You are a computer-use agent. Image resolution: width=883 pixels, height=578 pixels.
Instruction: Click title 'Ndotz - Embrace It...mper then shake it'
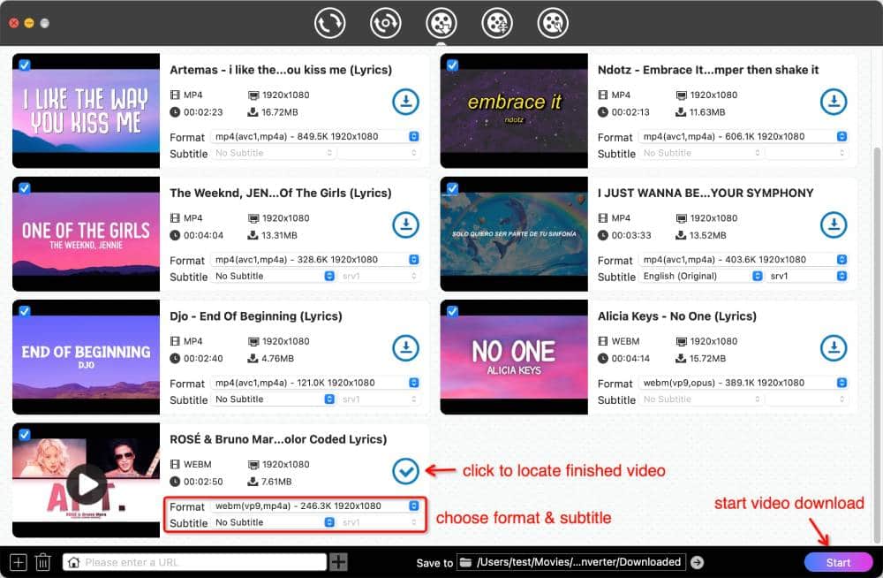708,70
